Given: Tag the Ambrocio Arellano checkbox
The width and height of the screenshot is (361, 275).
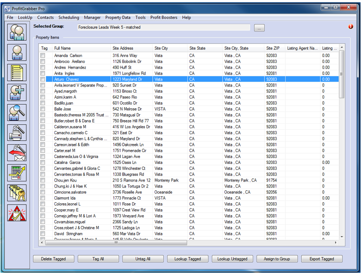Looking at the screenshot, I should click(x=43, y=62).
